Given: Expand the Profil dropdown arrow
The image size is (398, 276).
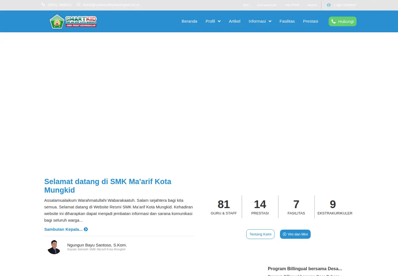Looking at the screenshot, I should (219, 21).
